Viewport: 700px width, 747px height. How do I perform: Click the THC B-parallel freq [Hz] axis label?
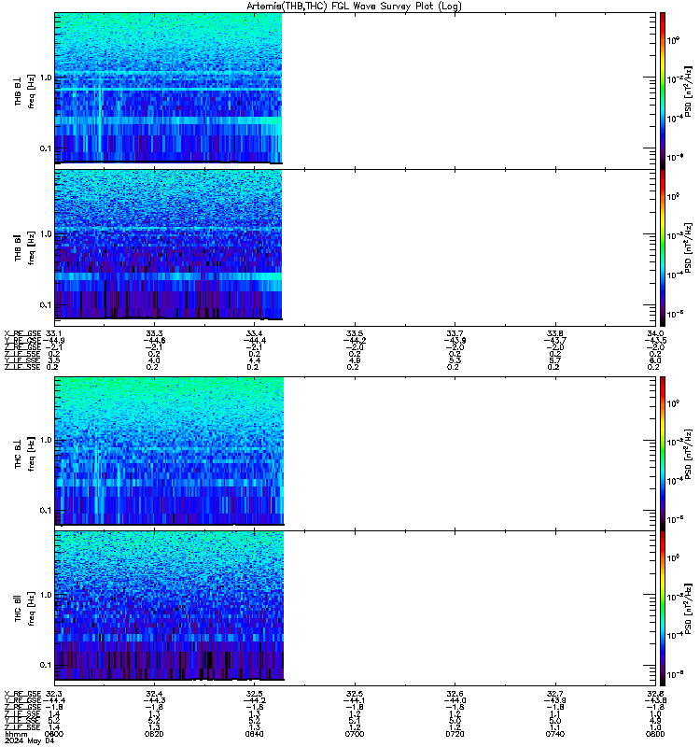tap(31, 609)
